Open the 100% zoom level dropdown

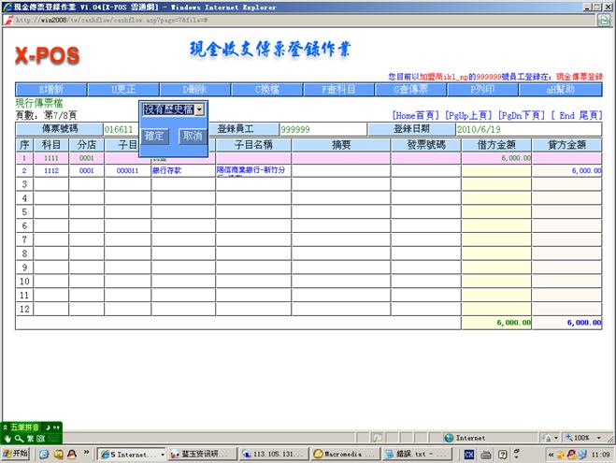coord(587,437)
